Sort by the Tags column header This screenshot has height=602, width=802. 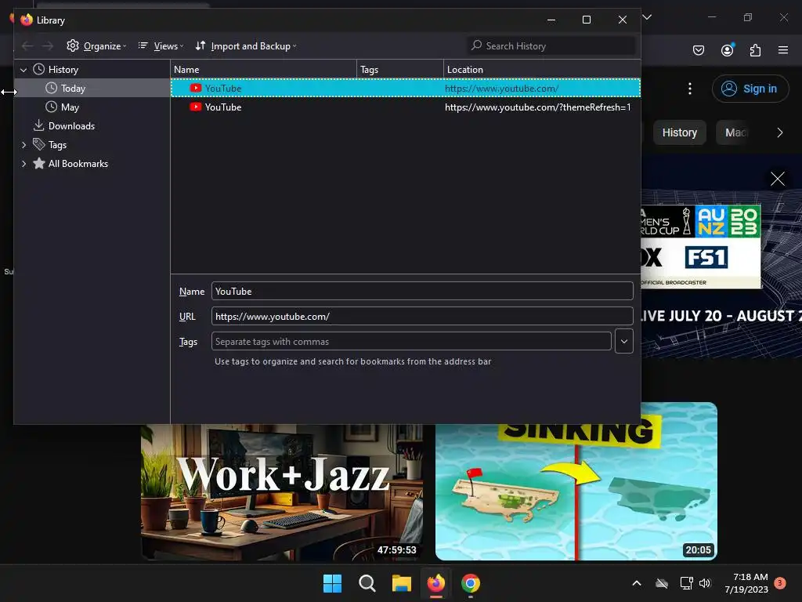pyautogui.click(x=400, y=70)
